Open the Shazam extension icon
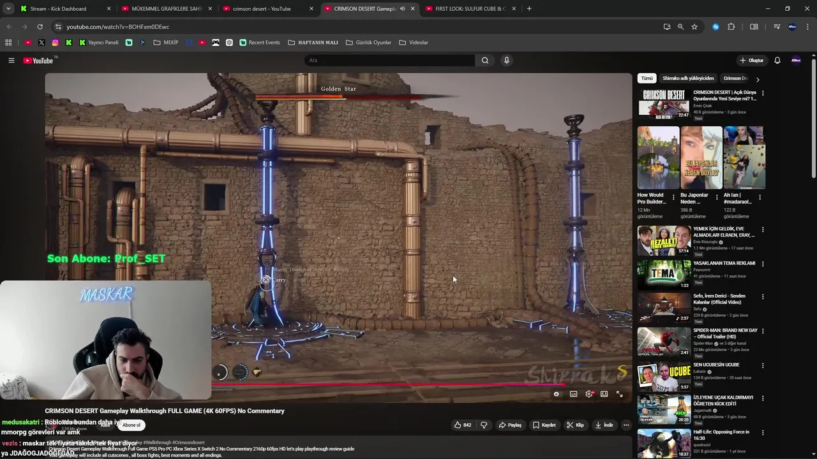 [x=716, y=27]
